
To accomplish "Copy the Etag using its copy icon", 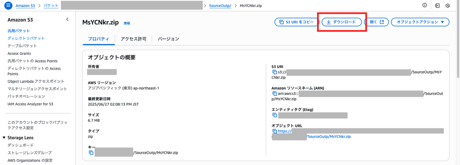I will (x=274, y=115).
